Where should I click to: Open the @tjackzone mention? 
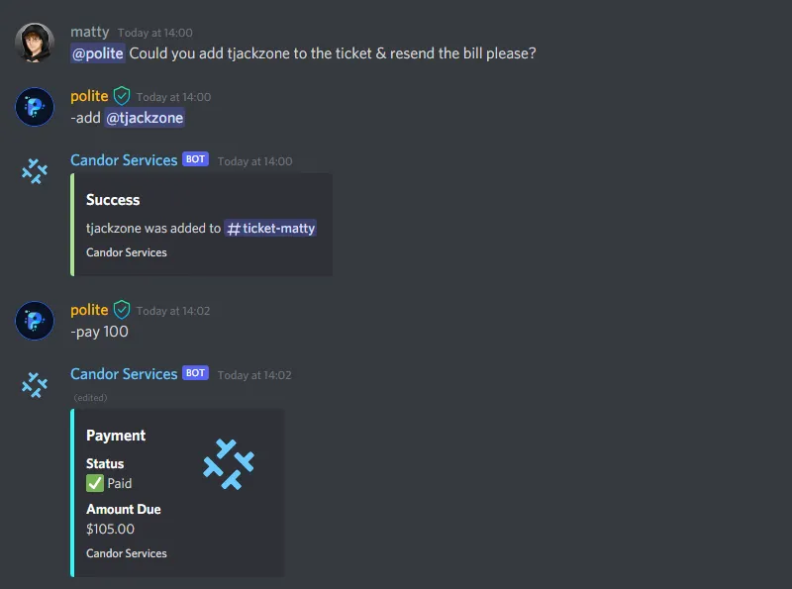click(145, 118)
